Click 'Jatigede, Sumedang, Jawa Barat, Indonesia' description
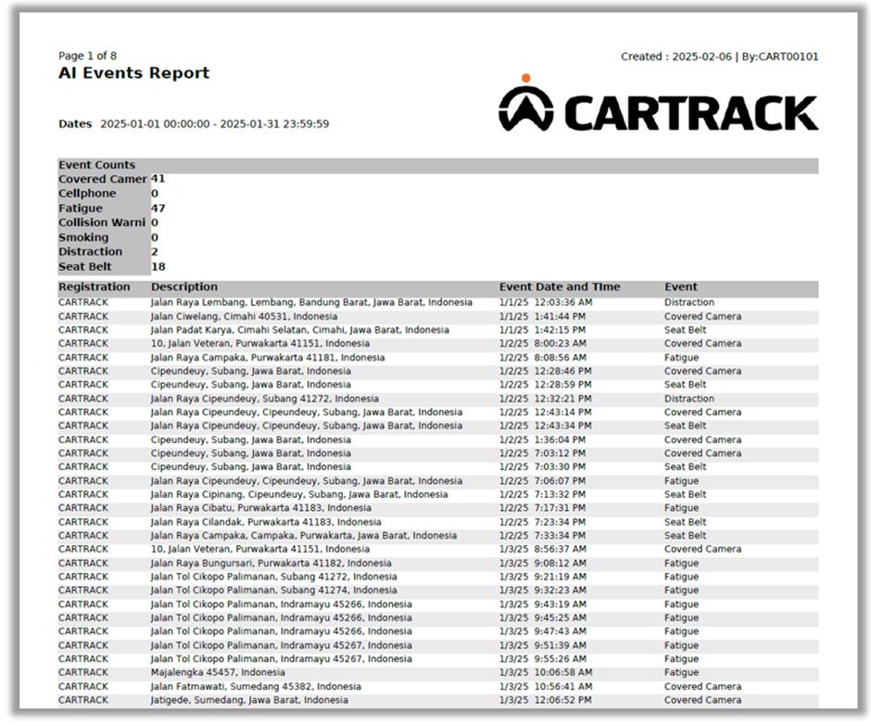 pos(249,700)
